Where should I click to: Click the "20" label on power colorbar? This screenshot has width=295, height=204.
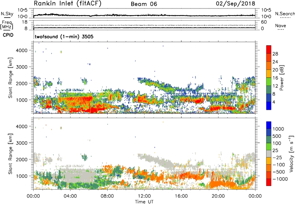point(275,70)
